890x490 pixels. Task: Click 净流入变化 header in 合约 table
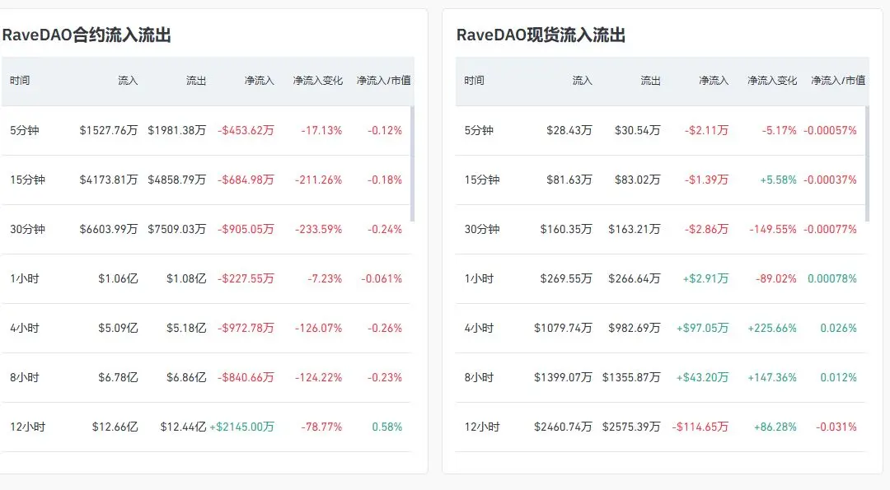(x=317, y=81)
